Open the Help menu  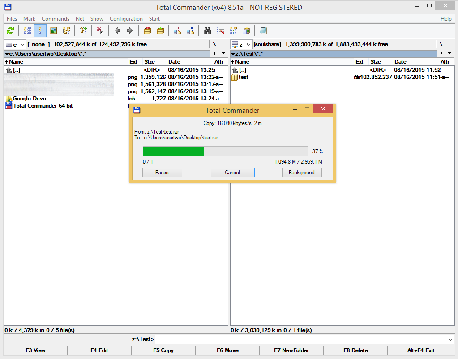tap(446, 19)
